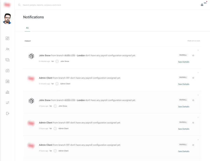Toggle read circle on second Admin Client notification
The image size is (210, 161).
click(x=193, y=123)
